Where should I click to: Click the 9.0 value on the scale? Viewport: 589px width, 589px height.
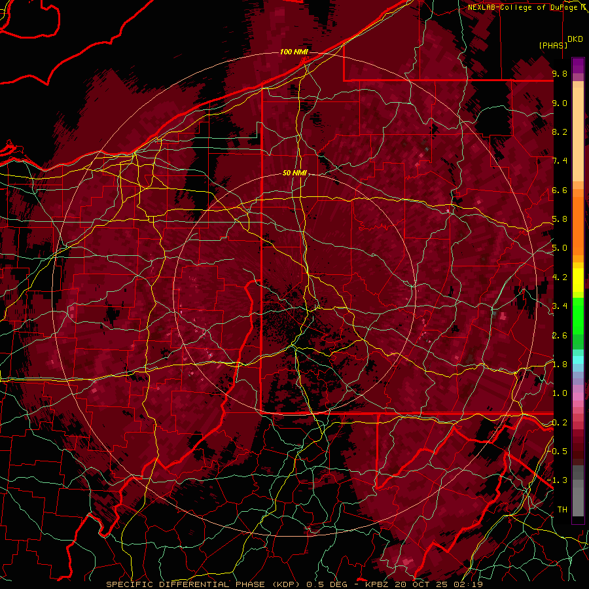pyautogui.click(x=560, y=103)
